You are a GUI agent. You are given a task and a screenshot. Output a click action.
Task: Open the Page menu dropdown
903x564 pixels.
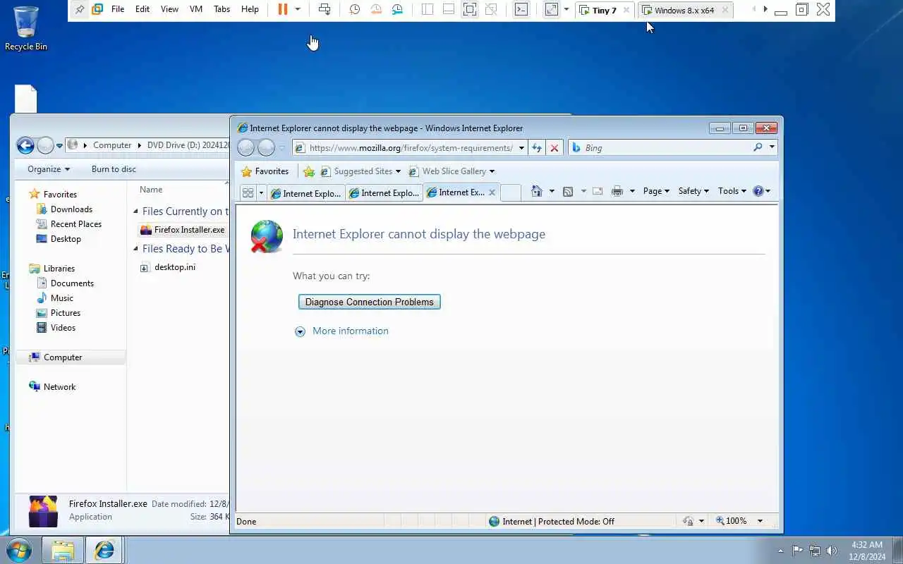(x=656, y=191)
